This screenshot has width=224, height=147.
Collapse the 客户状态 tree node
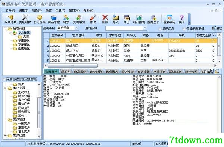tap(5, 135)
